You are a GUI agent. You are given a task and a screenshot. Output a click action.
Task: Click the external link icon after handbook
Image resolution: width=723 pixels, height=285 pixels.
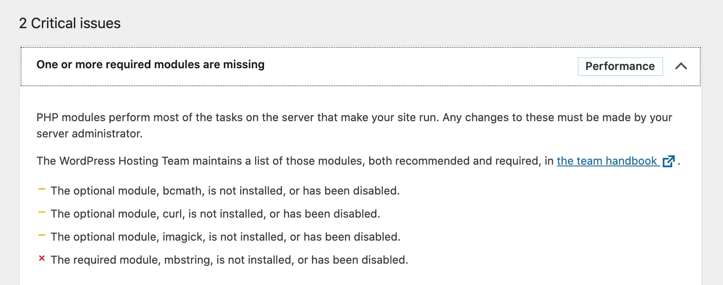(x=668, y=161)
